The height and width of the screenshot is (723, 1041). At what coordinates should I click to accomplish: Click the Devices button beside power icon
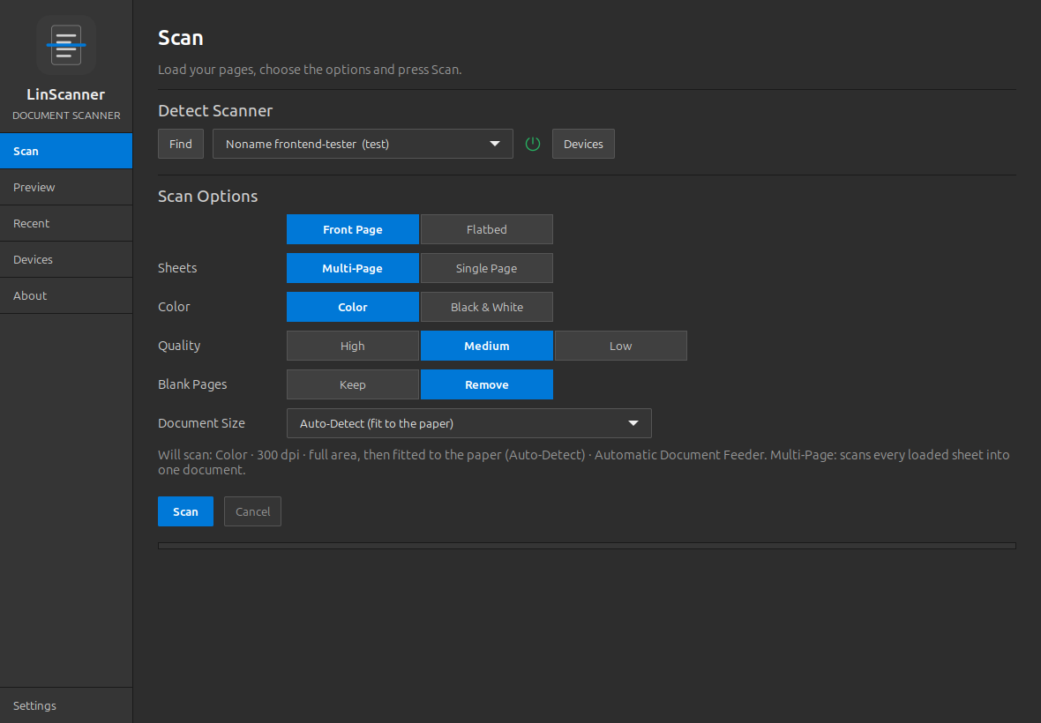pyautogui.click(x=583, y=144)
